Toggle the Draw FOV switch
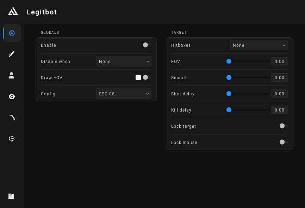 (x=147, y=77)
